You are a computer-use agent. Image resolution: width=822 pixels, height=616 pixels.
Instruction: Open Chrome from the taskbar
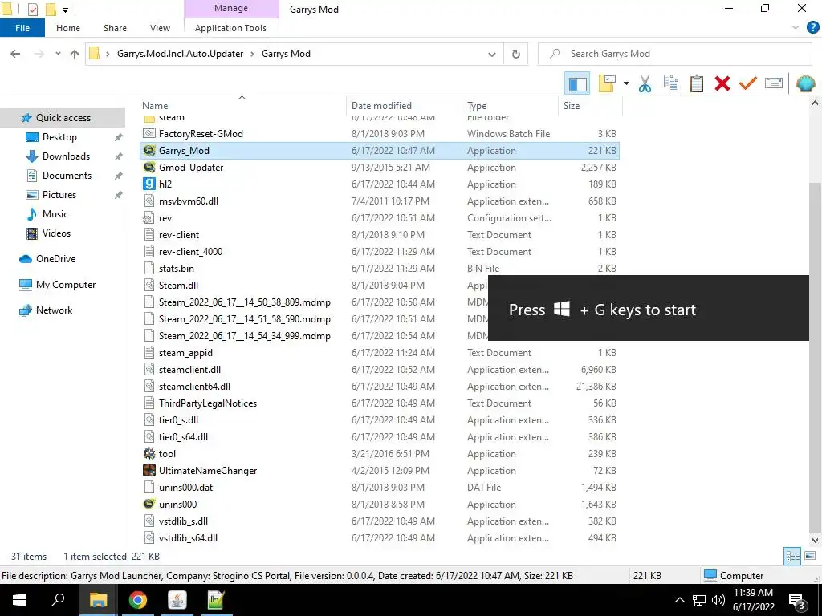pyautogui.click(x=138, y=600)
